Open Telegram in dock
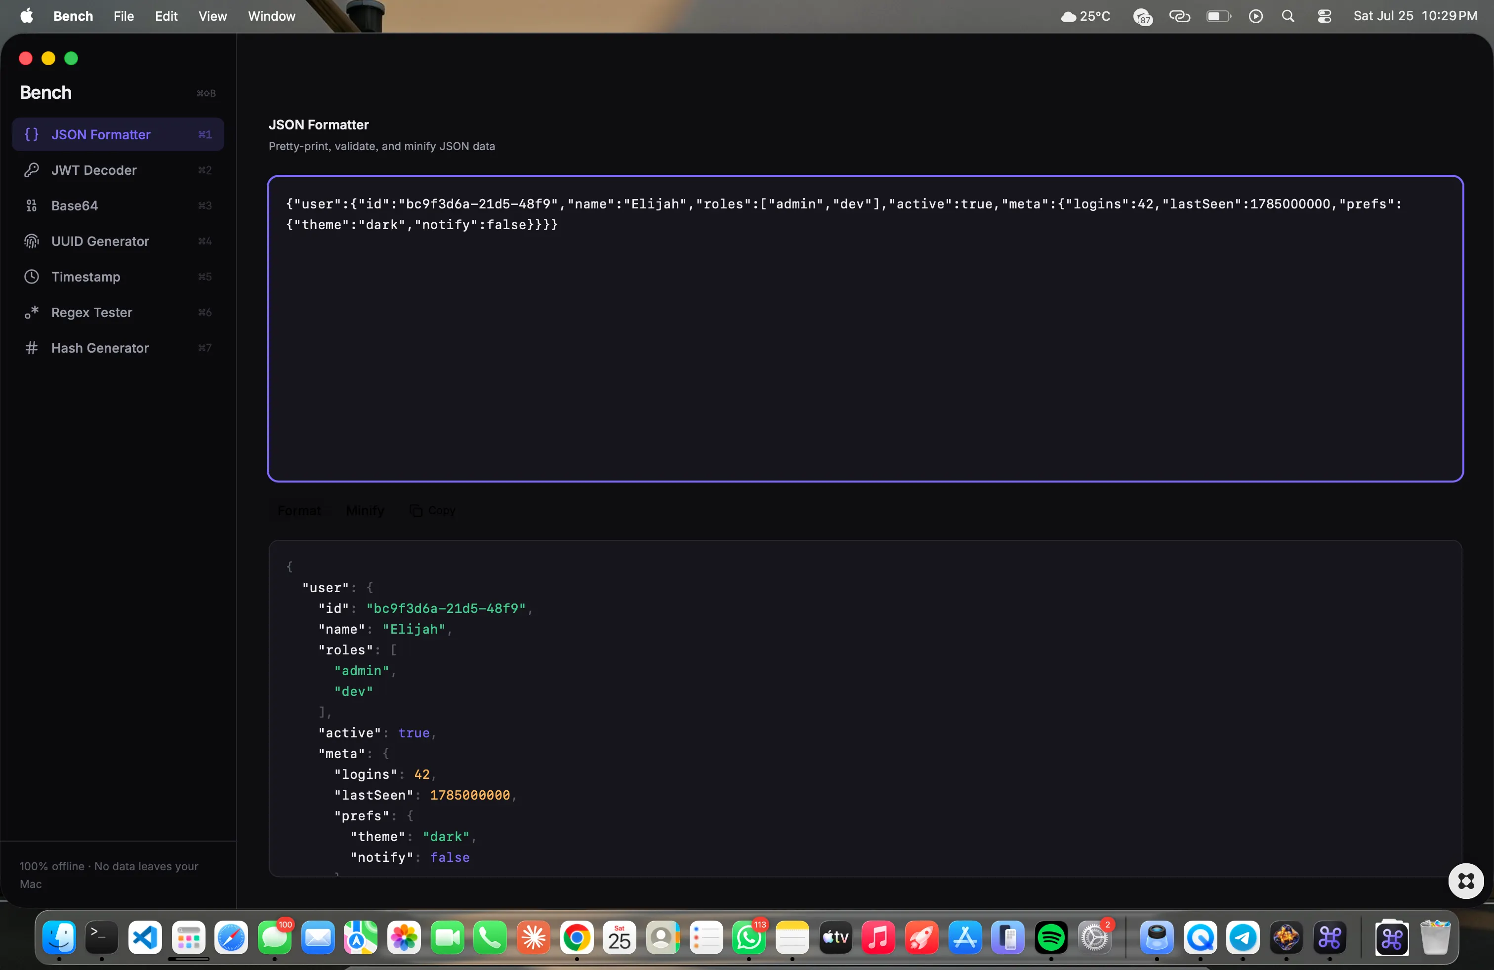Screen dimensions: 1494x970 click(1243, 938)
